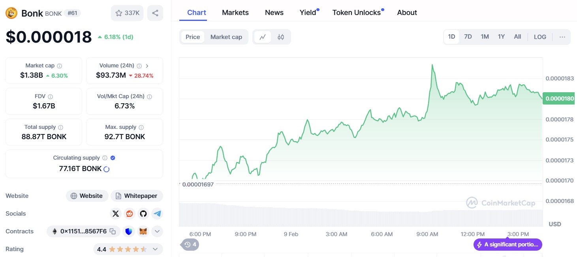Copy the contract address icon
This screenshot has height=257, width=577.
113,231
